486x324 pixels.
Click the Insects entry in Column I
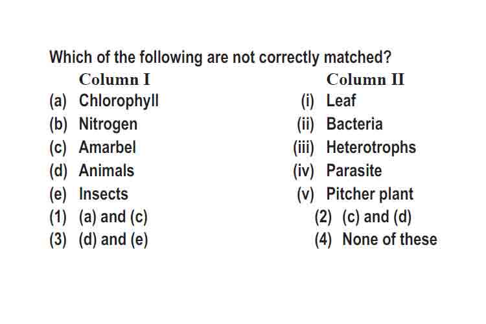(x=104, y=194)
